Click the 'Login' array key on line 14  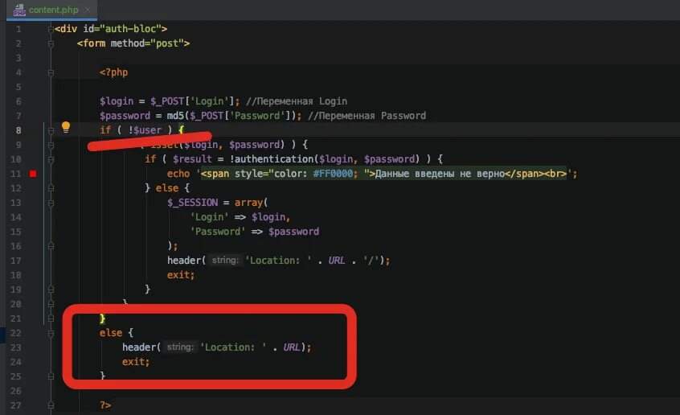[209, 217]
